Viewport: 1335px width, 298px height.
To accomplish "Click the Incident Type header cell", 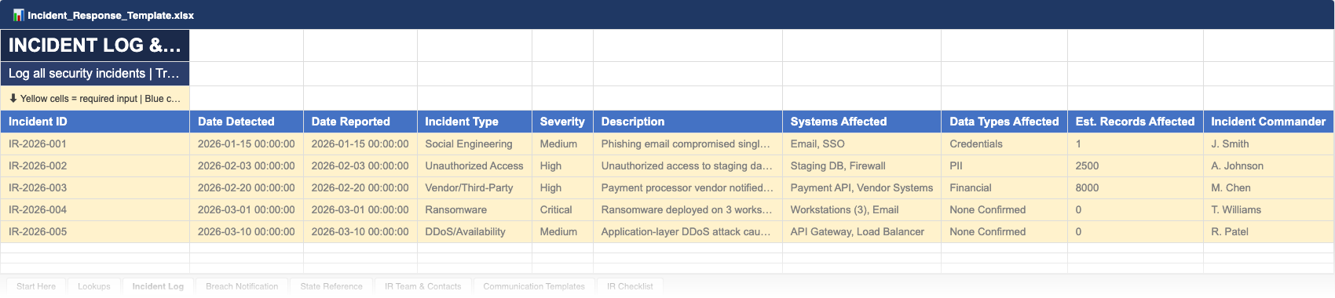I will (474, 122).
